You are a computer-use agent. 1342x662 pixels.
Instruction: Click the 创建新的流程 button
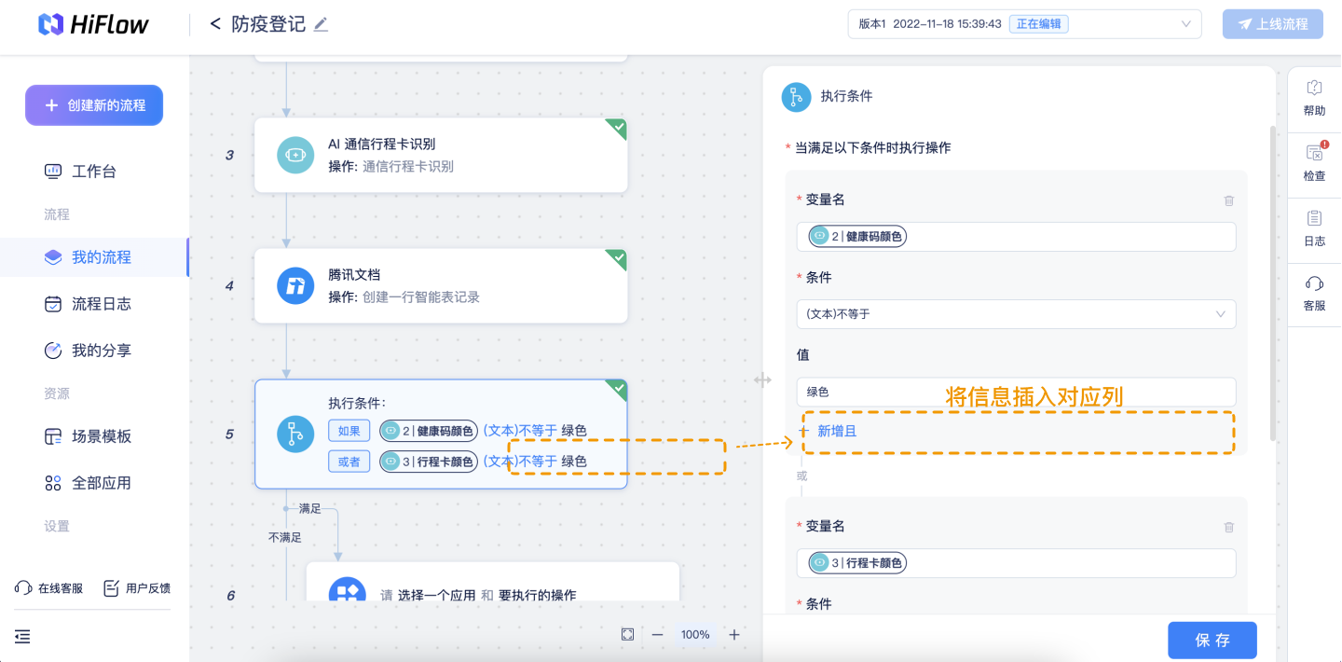tap(94, 105)
